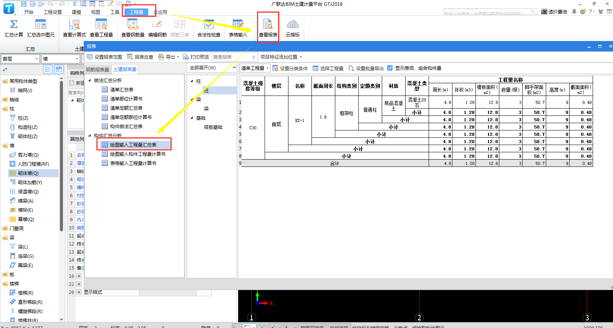
Task: Open the 视图 ribbon tab
Action: [95, 12]
